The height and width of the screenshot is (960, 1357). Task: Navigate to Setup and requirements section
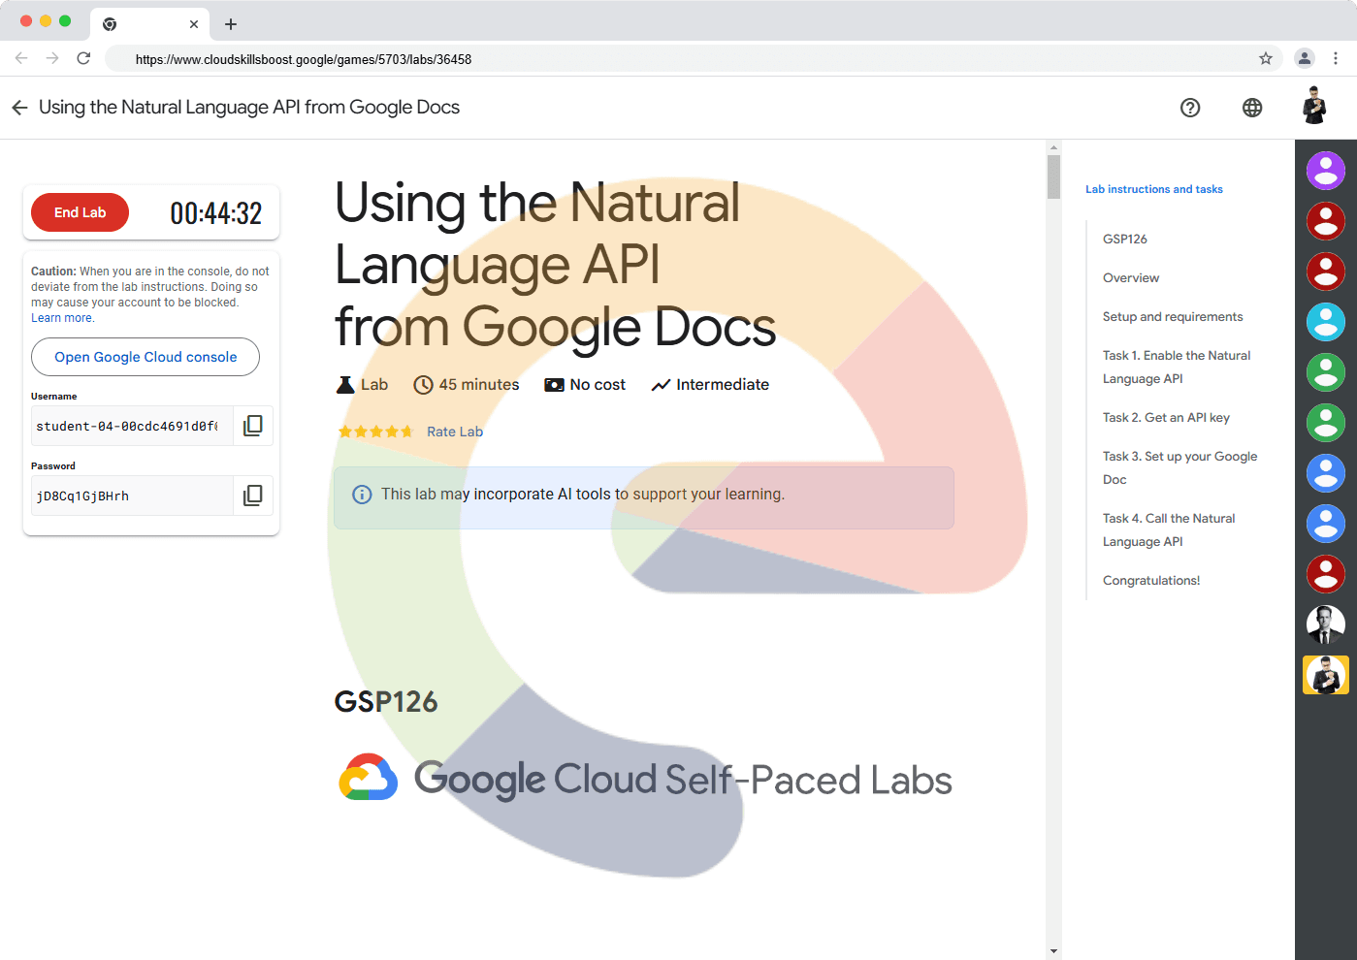tap(1173, 317)
